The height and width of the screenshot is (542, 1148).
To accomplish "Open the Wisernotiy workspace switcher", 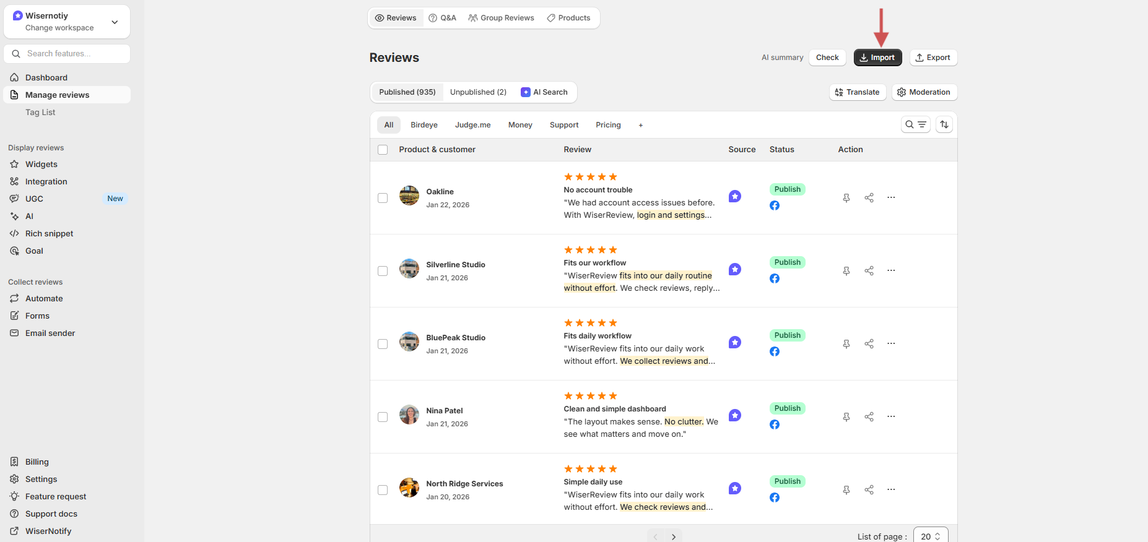I will tap(67, 22).
